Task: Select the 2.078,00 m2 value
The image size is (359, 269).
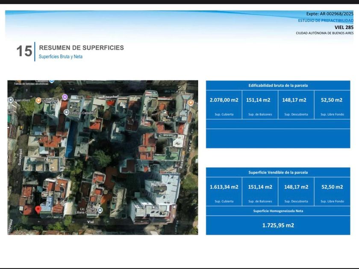Action: [x=224, y=100]
